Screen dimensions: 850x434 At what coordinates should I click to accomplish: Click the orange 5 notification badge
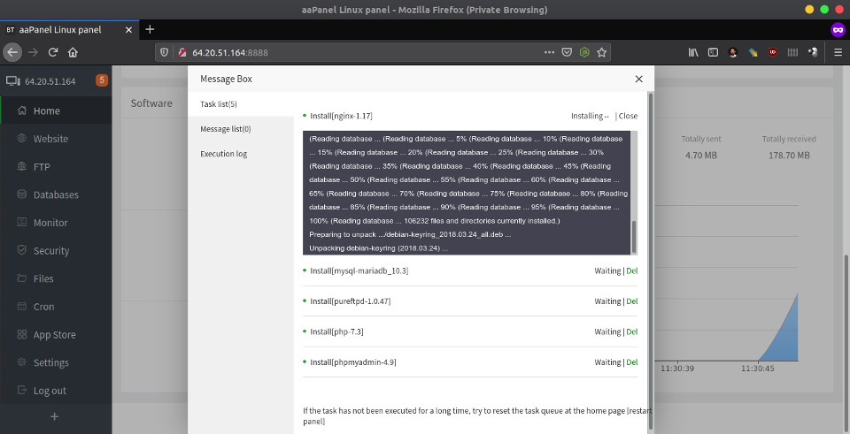pyautogui.click(x=101, y=80)
